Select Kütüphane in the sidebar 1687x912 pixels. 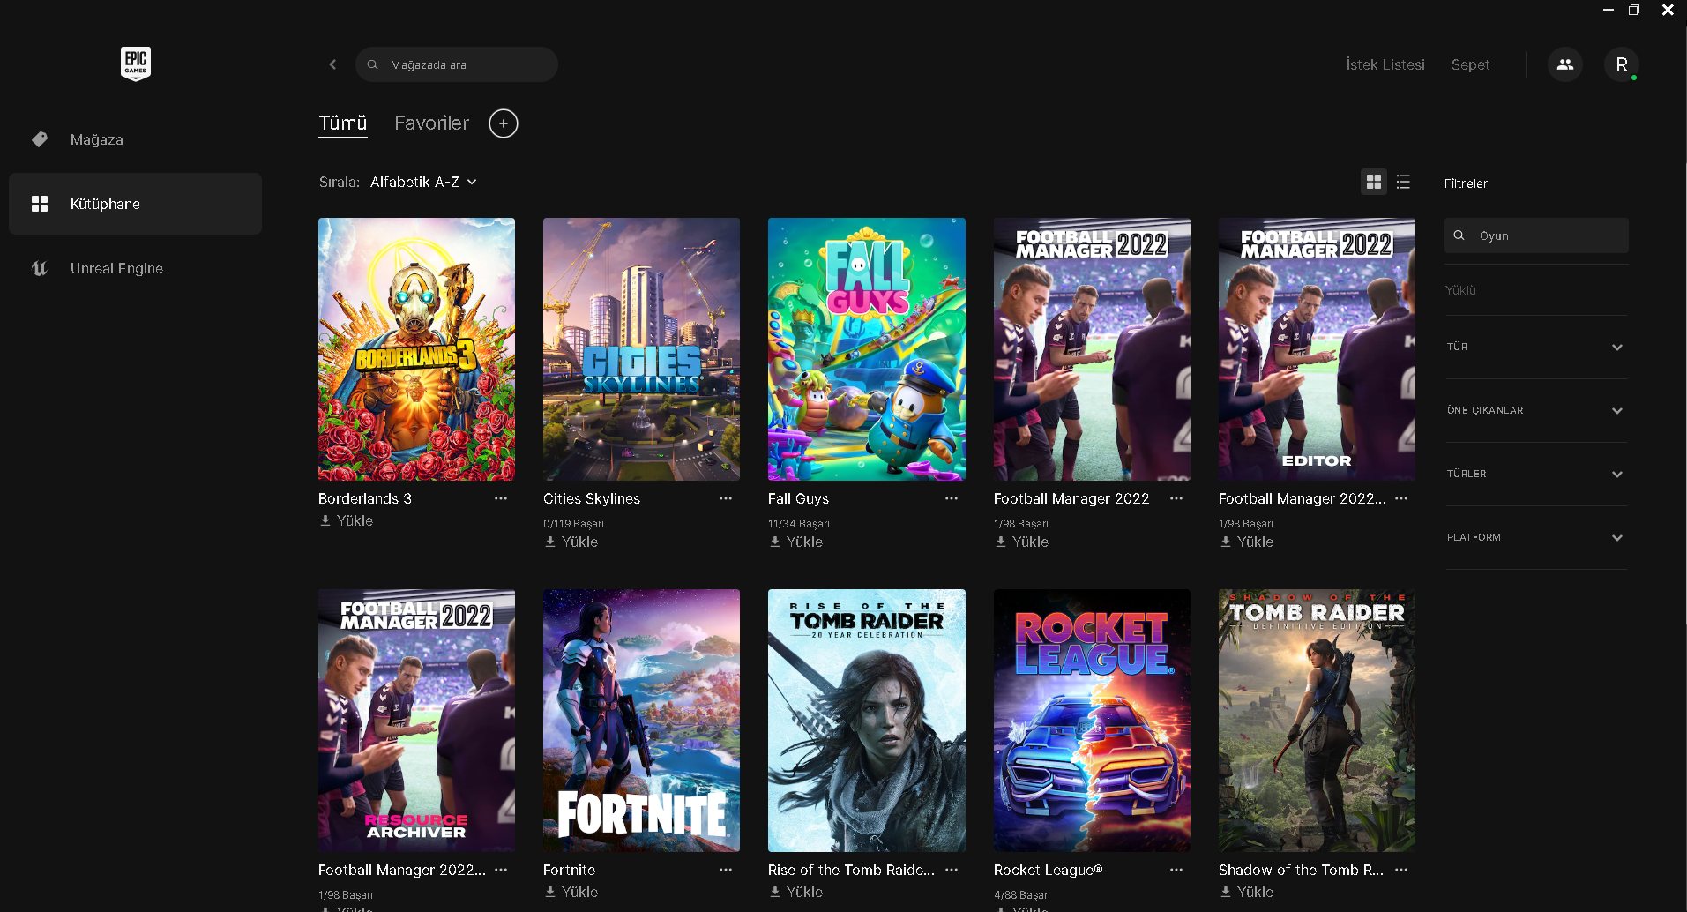click(x=135, y=204)
